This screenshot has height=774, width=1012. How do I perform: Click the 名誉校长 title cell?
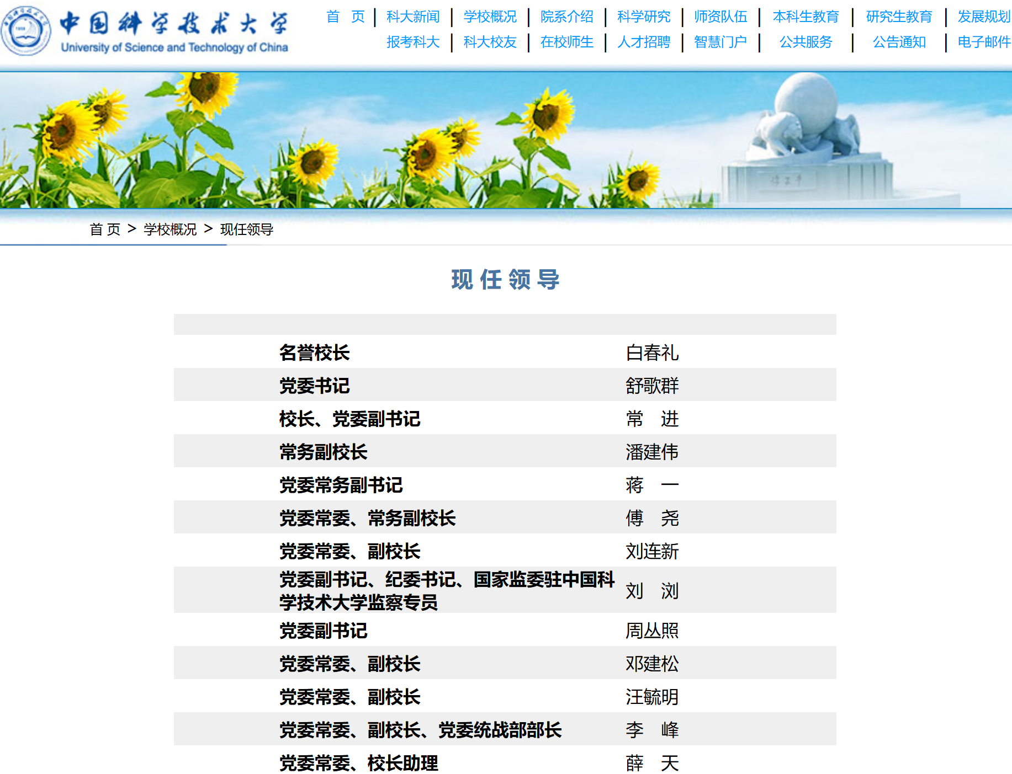point(314,353)
